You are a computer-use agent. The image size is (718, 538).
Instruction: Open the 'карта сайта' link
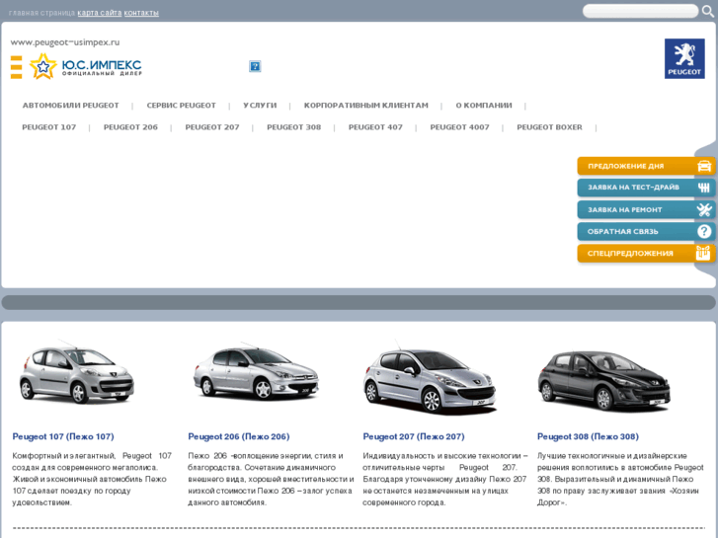coord(100,13)
